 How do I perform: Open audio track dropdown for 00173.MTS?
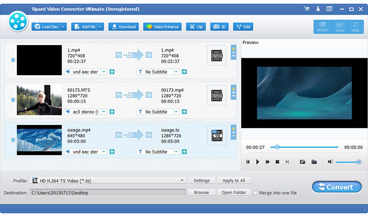click(x=104, y=112)
